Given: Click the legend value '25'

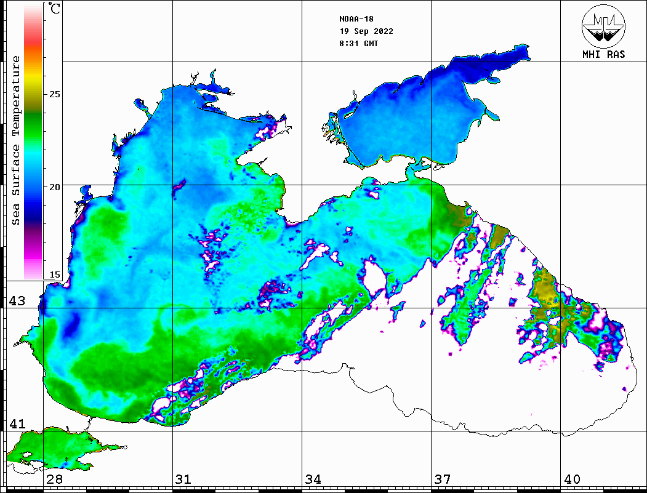Looking at the screenshot, I should [54, 94].
